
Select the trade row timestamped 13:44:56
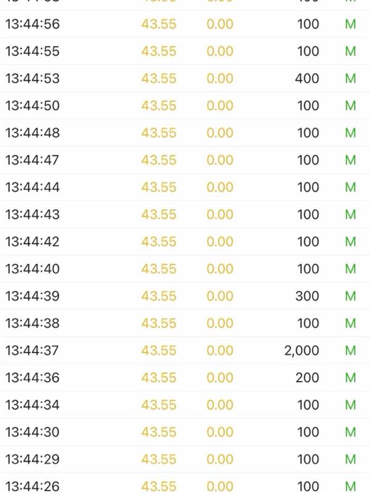click(33, 24)
